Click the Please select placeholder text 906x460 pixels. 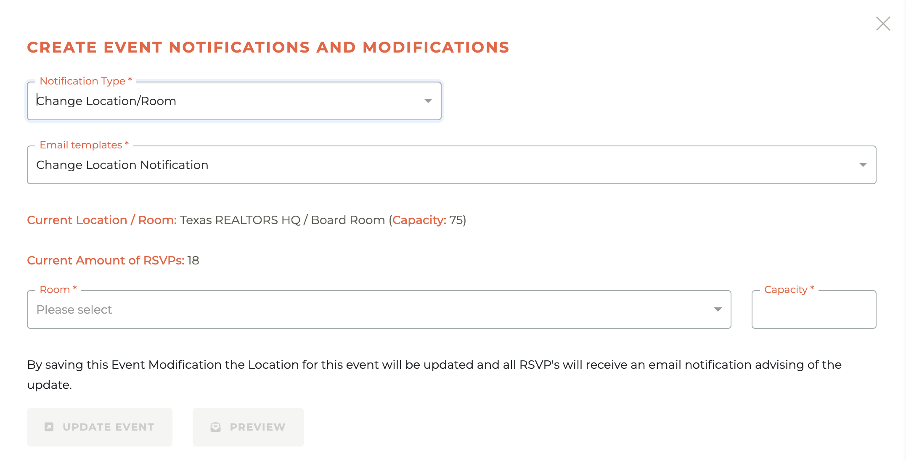(x=74, y=309)
